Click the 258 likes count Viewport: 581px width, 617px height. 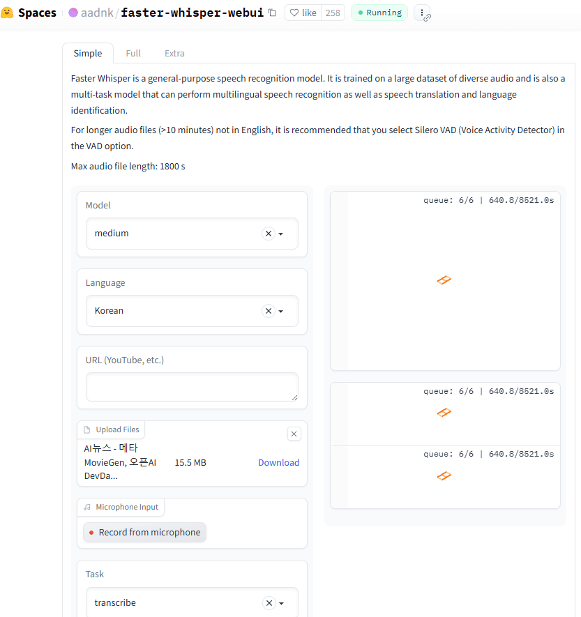click(333, 13)
